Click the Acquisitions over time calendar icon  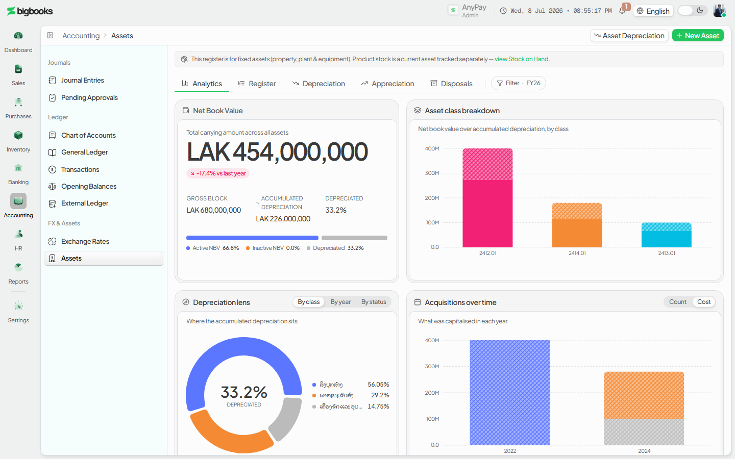point(418,302)
